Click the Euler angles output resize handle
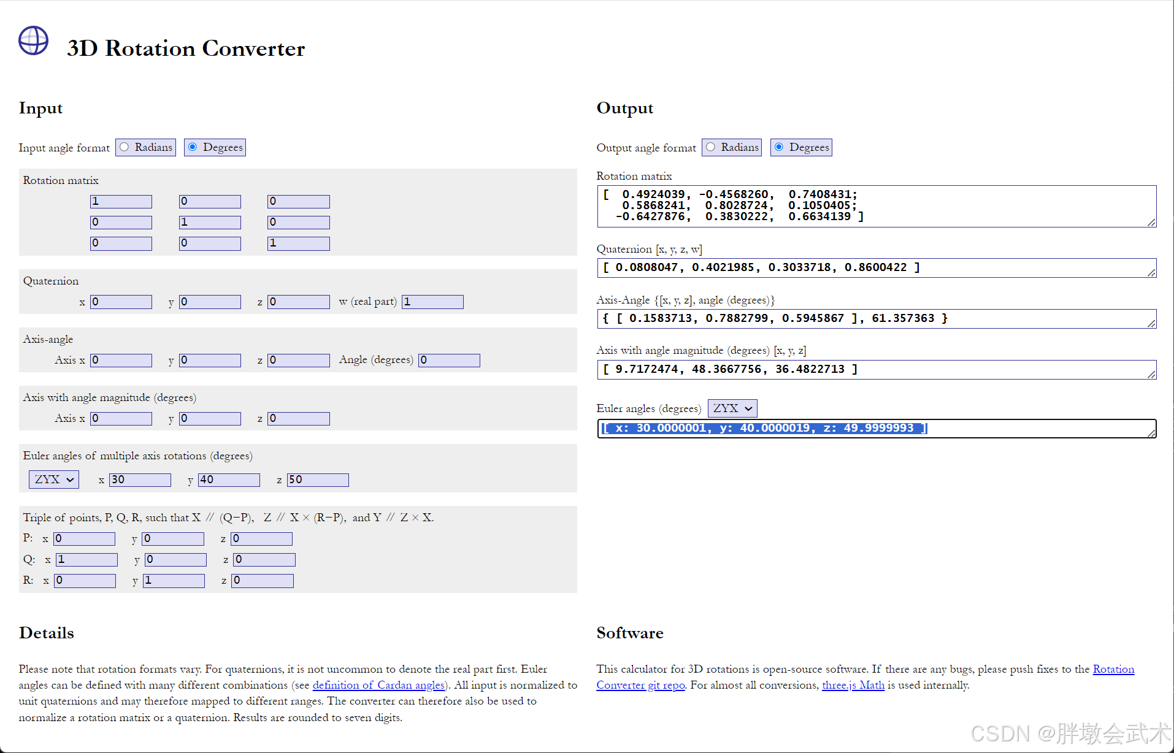The height and width of the screenshot is (753, 1174). pyautogui.click(x=1151, y=434)
